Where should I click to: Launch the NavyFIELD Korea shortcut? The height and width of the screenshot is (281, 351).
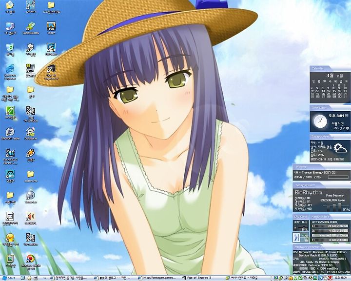point(10,156)
